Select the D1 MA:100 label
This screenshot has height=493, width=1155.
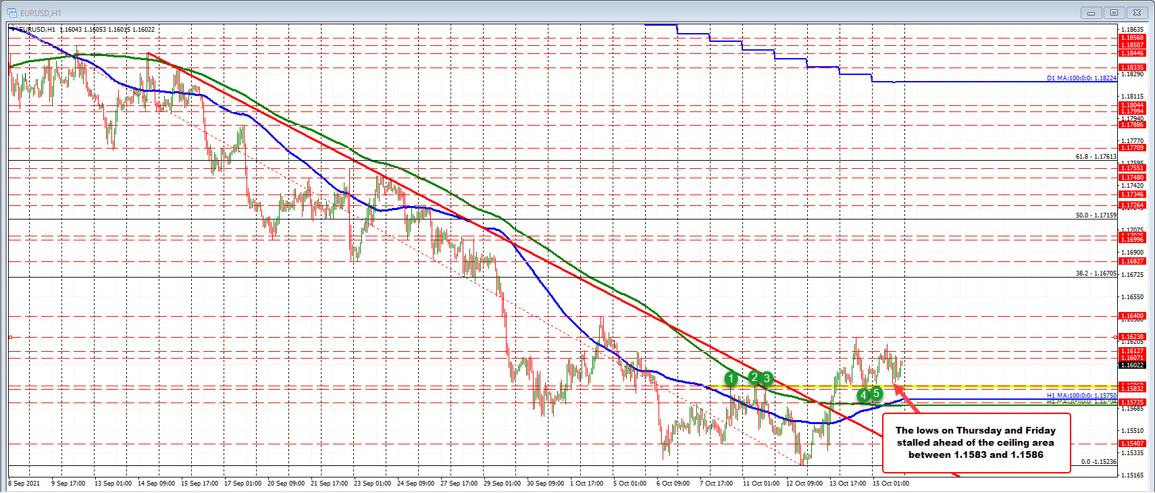point(1081,78)
